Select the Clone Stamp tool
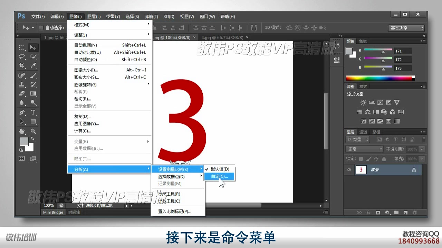Viewport: 442px width, 248px height. coord(22,84)
